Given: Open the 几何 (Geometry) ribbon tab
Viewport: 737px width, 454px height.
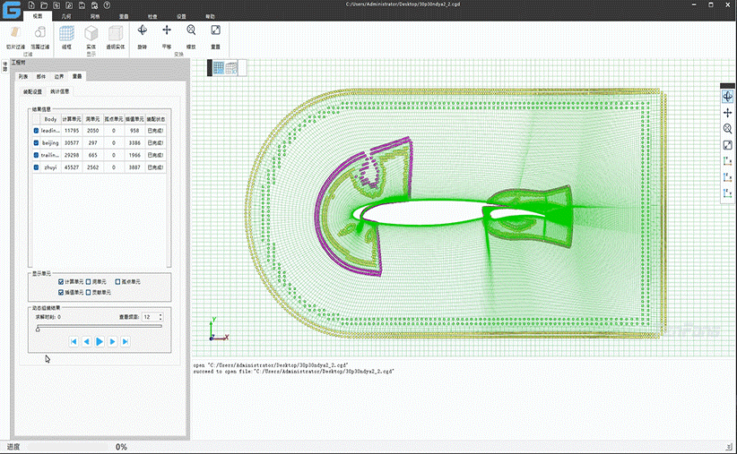Looking at the screenshot, I should pos(66,16).
